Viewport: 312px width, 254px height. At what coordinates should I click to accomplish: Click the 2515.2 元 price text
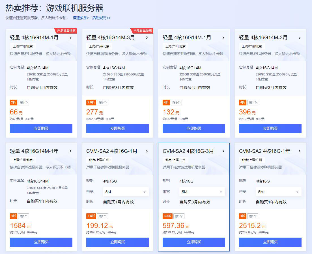click(x=252, y=225)
